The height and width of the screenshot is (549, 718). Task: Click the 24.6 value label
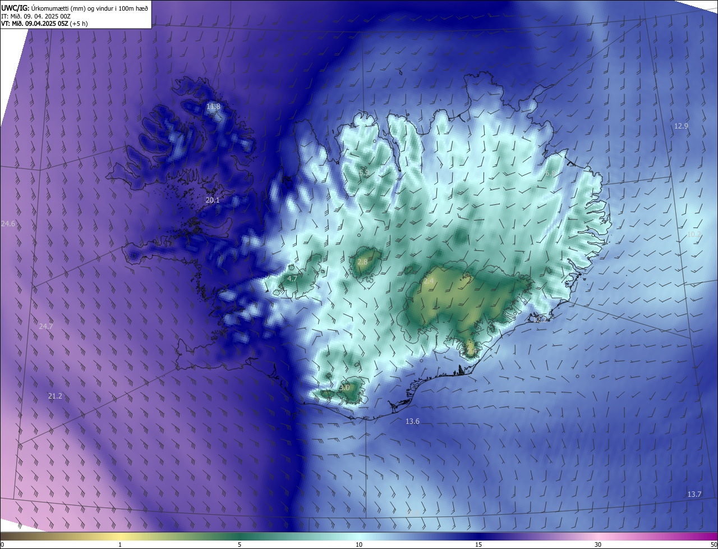pos(8,223)
